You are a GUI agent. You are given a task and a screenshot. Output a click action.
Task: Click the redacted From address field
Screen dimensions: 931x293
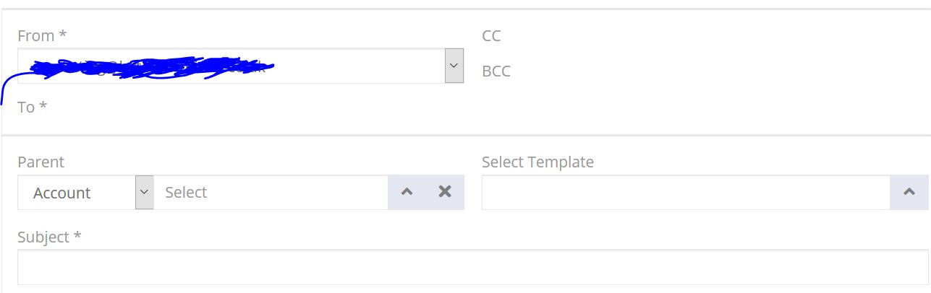tap(230, 66)
